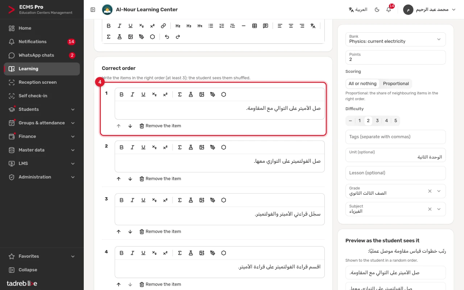Click the redo arrow in top toolbar
The height and width of the screenshot is (290, 464).
click(x=178, y=37)
